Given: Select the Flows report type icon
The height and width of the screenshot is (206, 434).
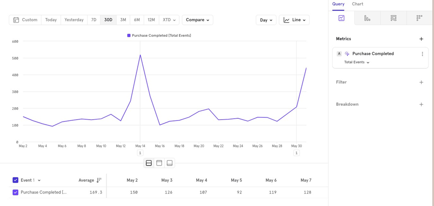Looking at the screenshot, I should (x=393, y=18).
